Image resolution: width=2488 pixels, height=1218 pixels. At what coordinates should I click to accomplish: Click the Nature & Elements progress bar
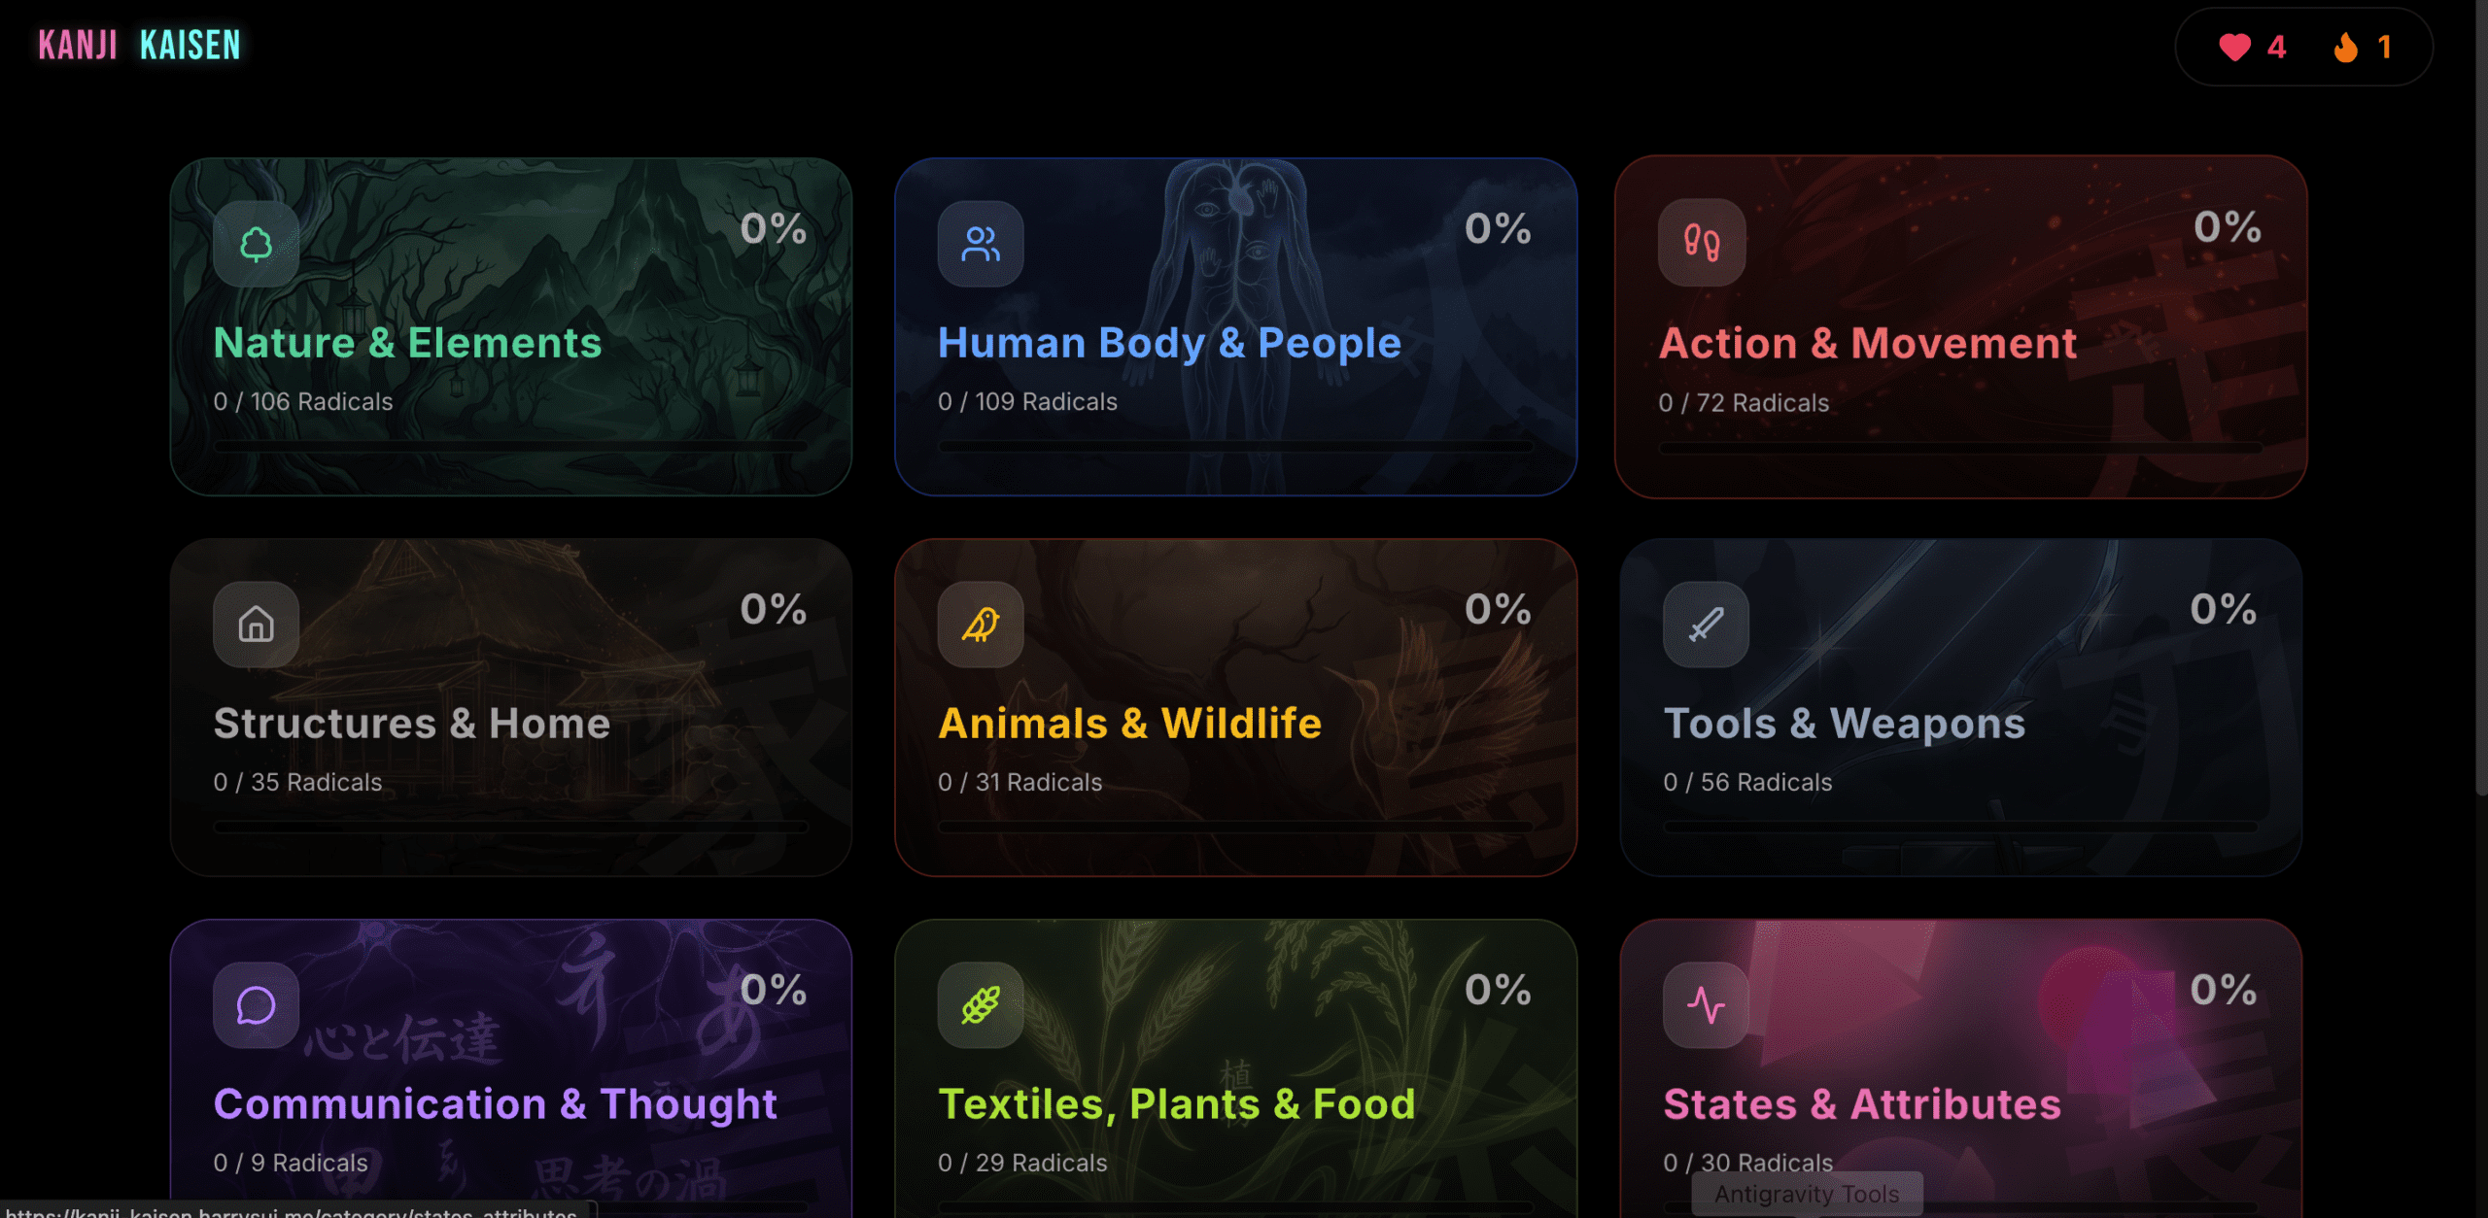point(510,446)
